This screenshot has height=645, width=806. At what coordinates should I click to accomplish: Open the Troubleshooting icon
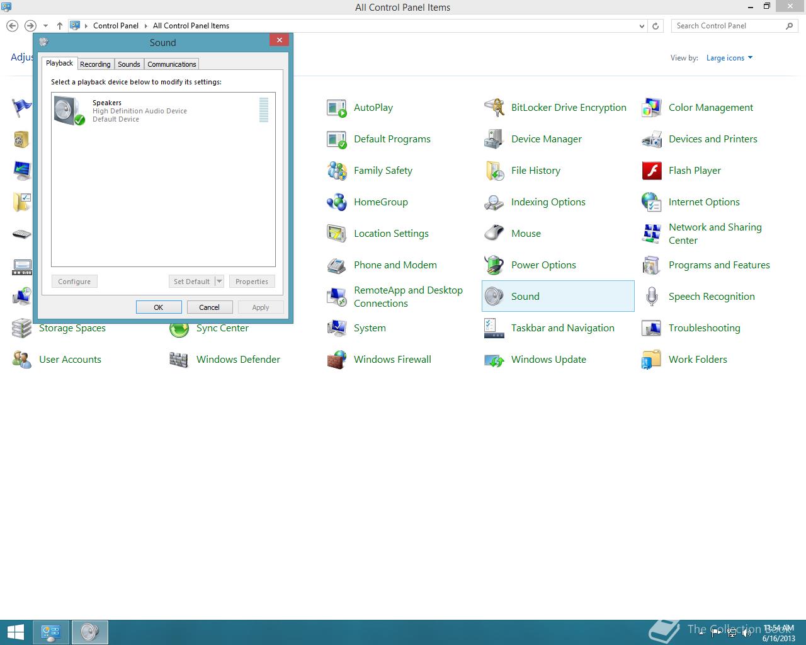pyautogui.click(x=652, y=328)
